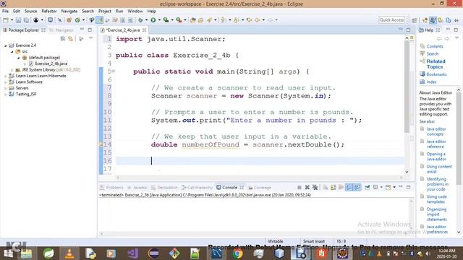This screenshot has height=260, width=463.
Task: Open Package Explorer View Menu dropdown
Action: click(x=90, y=38)
